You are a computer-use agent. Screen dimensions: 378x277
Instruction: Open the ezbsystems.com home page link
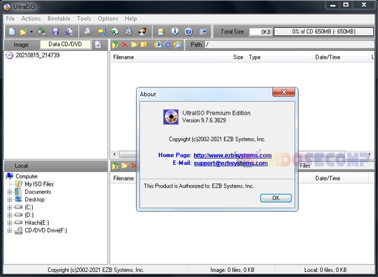(232, 155)
